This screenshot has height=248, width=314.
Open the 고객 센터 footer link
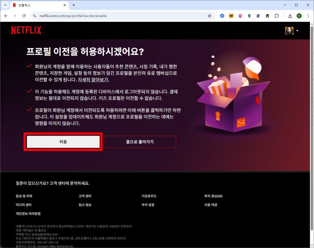[85, 196]
